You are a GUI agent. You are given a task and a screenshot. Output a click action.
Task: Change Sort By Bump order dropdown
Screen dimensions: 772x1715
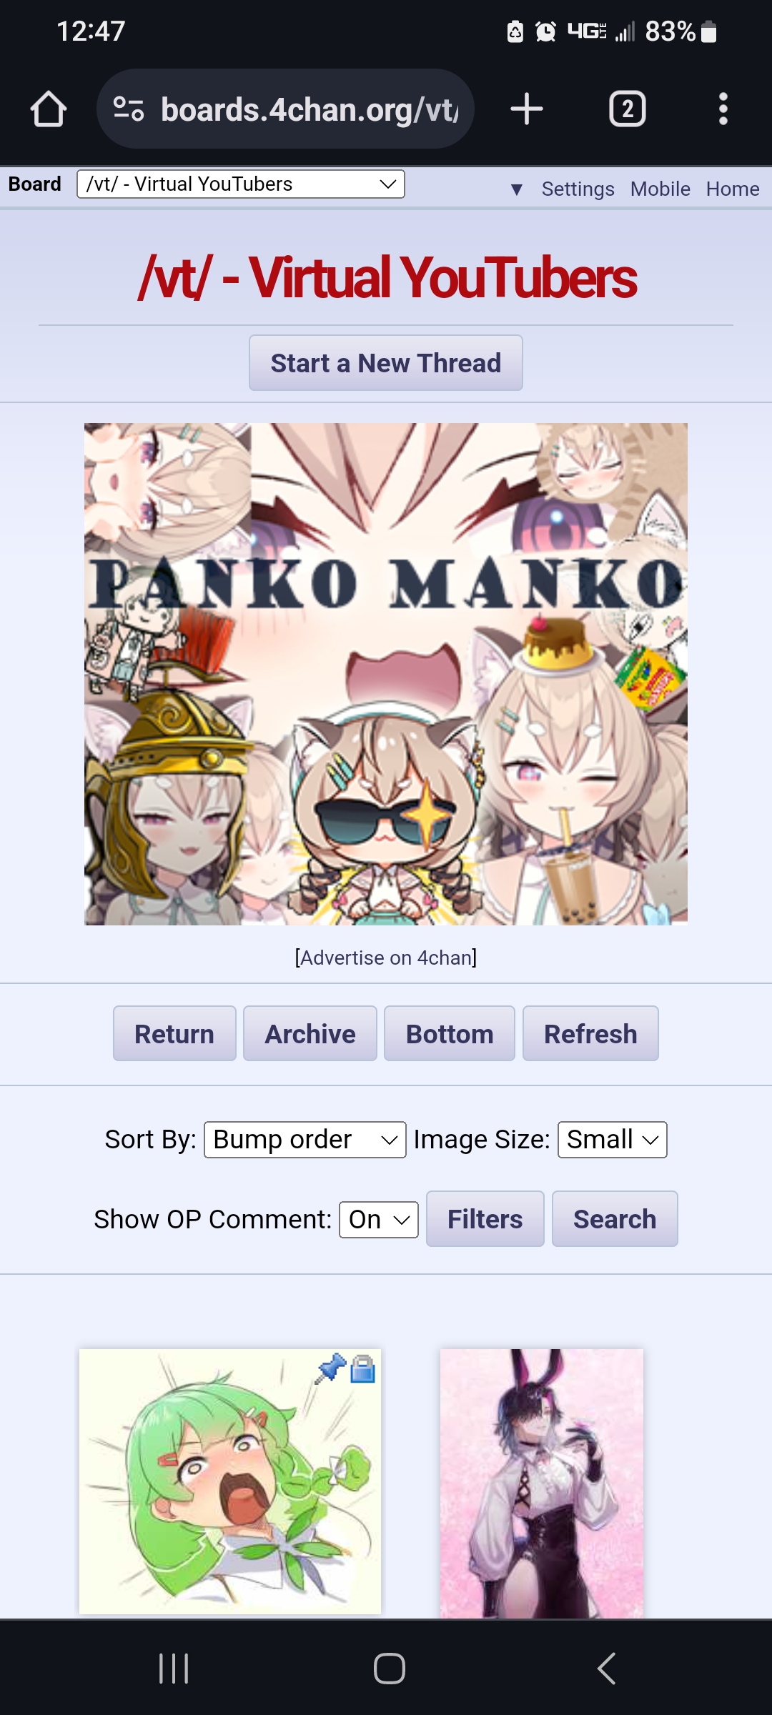click(305, 1140)
